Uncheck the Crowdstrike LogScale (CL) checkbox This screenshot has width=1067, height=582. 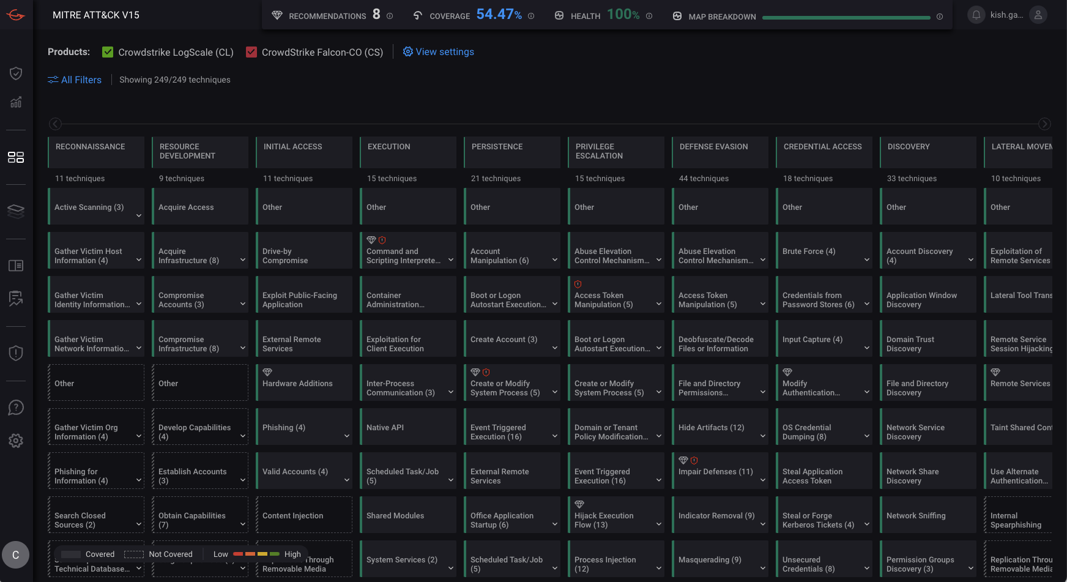108,52
